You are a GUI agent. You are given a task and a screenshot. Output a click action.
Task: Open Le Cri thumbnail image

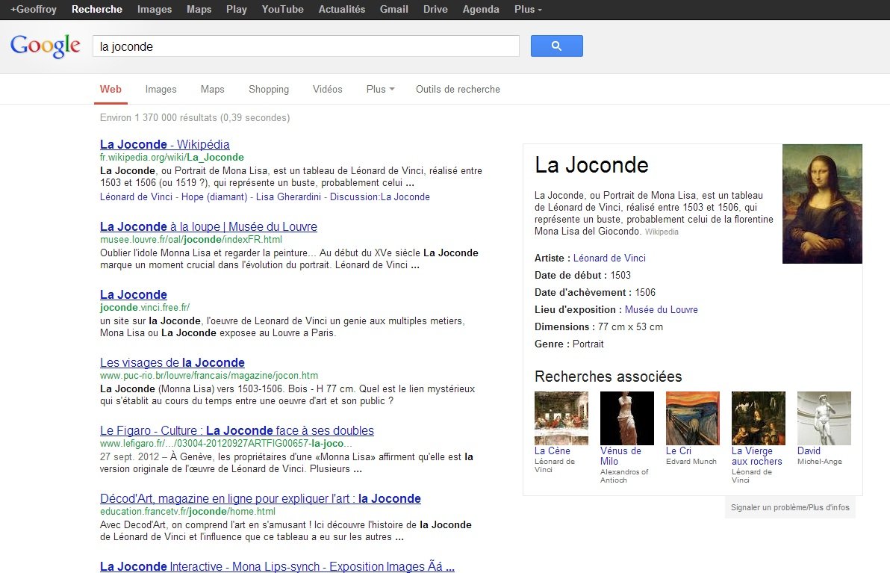pyautogui.click(x=692, y=418)
